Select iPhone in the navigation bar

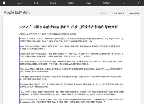point(53,3)
